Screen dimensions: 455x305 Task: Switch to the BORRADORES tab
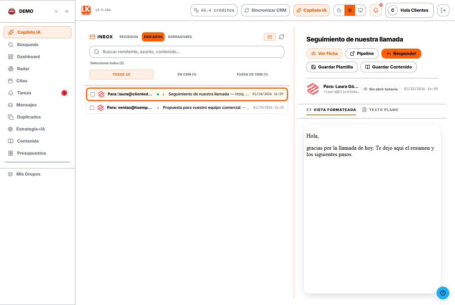click(x=180, y=37)
